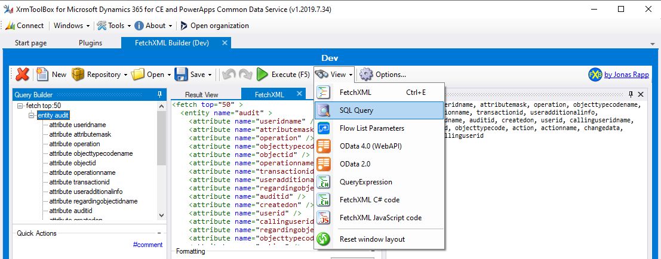Switch to the Result View tab
This screenshot has width=661, height=259.
click(x=201, y=95)
